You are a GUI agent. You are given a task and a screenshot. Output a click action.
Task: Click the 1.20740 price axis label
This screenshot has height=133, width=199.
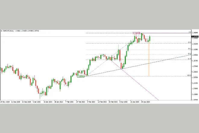[x=195, y=100]
